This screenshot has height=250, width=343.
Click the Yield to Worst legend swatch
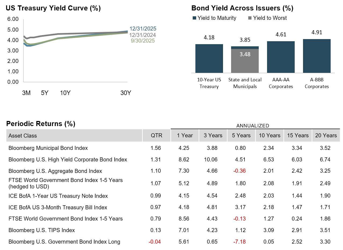coord(250,18)
